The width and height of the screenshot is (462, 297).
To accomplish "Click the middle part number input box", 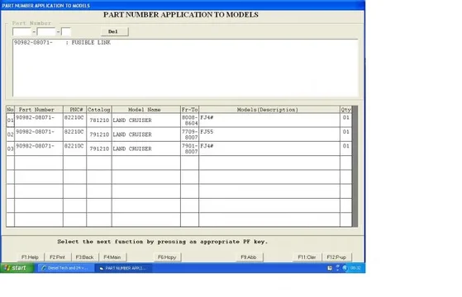I will click(x=46, y=31).
